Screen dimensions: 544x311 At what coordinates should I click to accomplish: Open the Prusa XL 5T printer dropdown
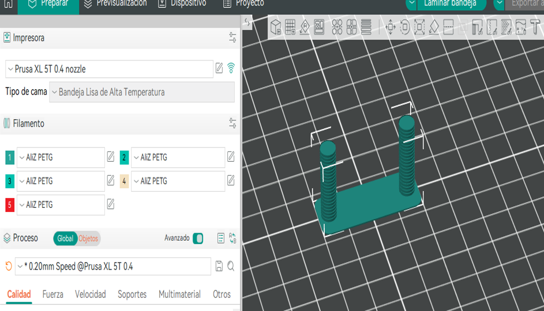pos(109,69)
